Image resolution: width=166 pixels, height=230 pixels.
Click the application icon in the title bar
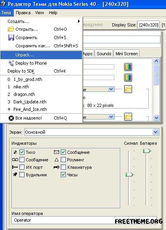3,4
